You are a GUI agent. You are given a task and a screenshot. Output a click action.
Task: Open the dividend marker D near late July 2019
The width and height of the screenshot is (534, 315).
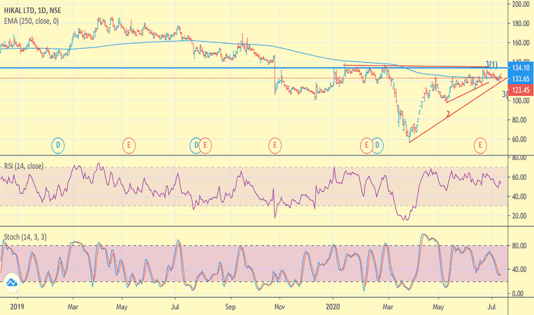[x=195, y=145]
